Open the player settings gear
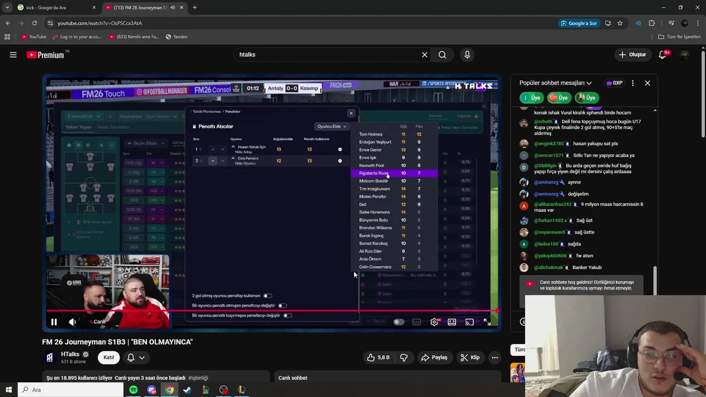This screenshot has height=397, width=706. (435, 322)
